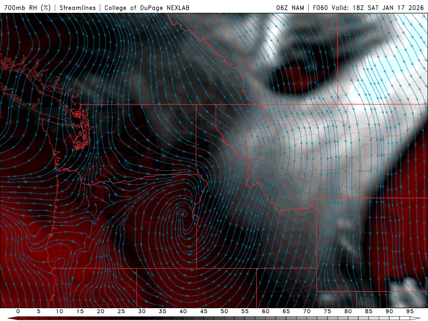
Task: Click the "55" value on the color scale
Action: point(245,311)
